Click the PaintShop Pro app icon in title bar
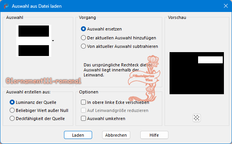Screen dimensions: 232x144 (7, 6)
